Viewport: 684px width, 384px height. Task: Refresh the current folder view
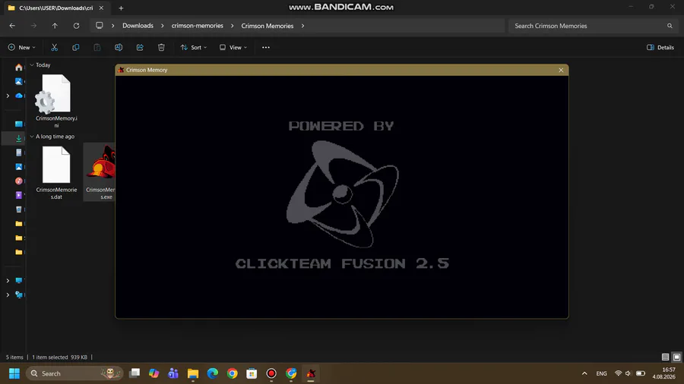point(76,26)
